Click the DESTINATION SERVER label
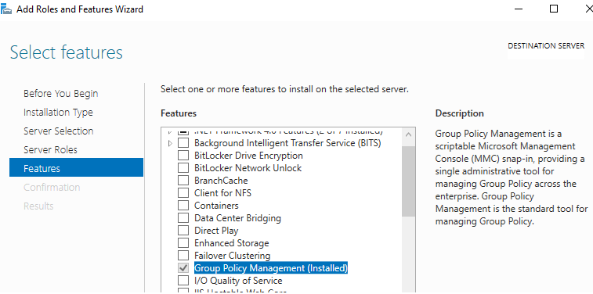Screen dimensions: 593x294 click(x=546, y=46)
